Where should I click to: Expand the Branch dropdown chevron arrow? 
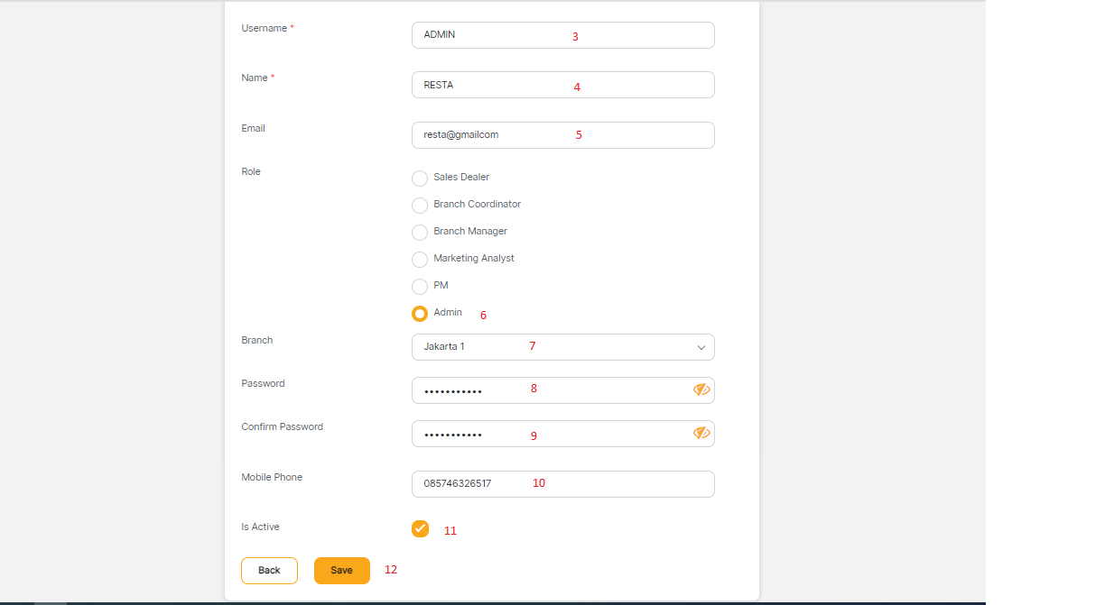701,347
